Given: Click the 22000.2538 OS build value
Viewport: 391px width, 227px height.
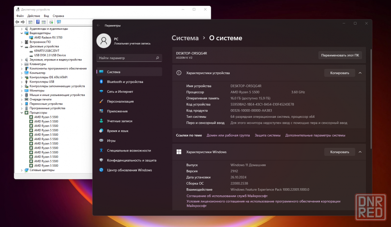Looking at the screenshot, I should coord(239,183).
